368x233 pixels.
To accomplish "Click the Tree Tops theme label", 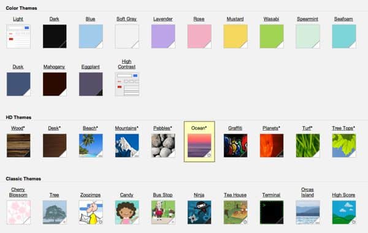I will point(343,128).
